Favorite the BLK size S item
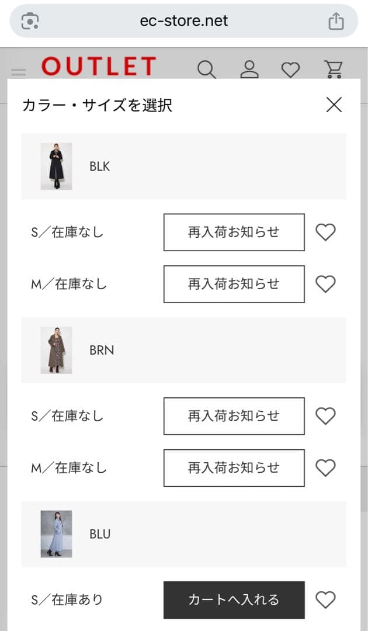Screen dimensions: 368x631 [325, 233]
